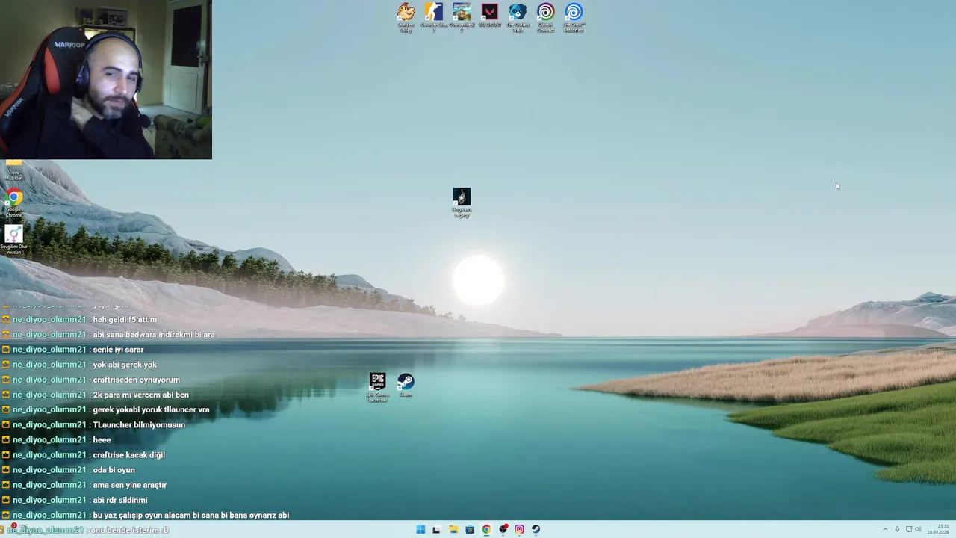Click the chat message 'senle iyi sarar'
The image size is (956, 538).
pyautogui.click(x=118, y=350)
